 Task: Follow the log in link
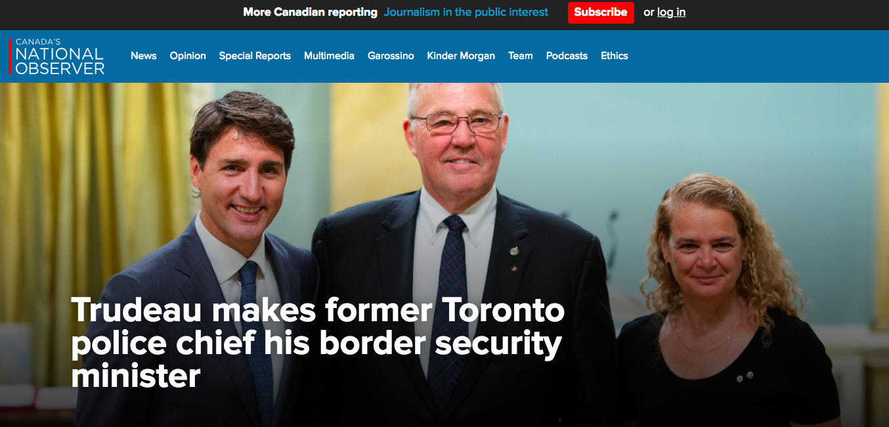coord(671,12)
